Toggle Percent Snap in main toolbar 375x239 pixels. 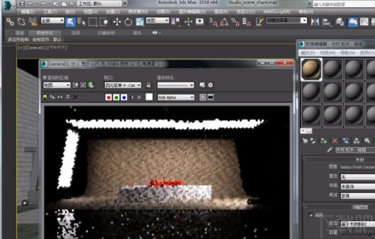234,22
